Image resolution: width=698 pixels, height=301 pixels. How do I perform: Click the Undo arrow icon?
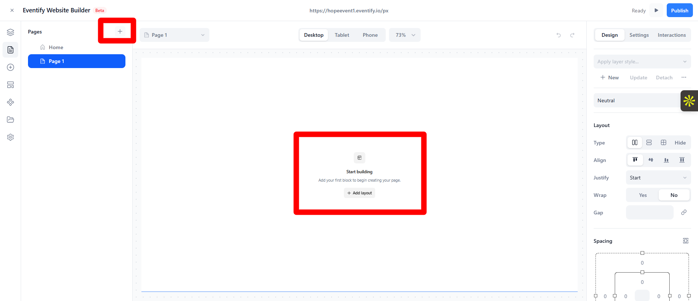point(559,35)
